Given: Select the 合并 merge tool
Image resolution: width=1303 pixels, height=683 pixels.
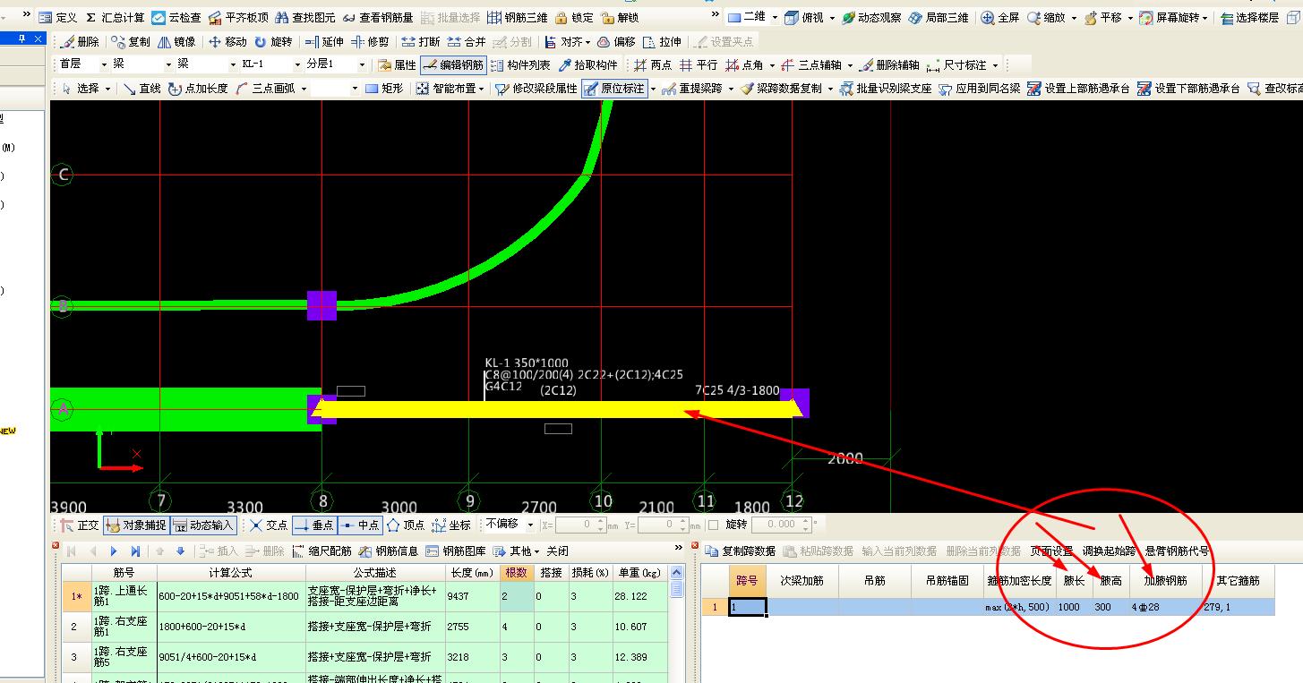Looking at the screenshot, I should click(x=467, y=41).
